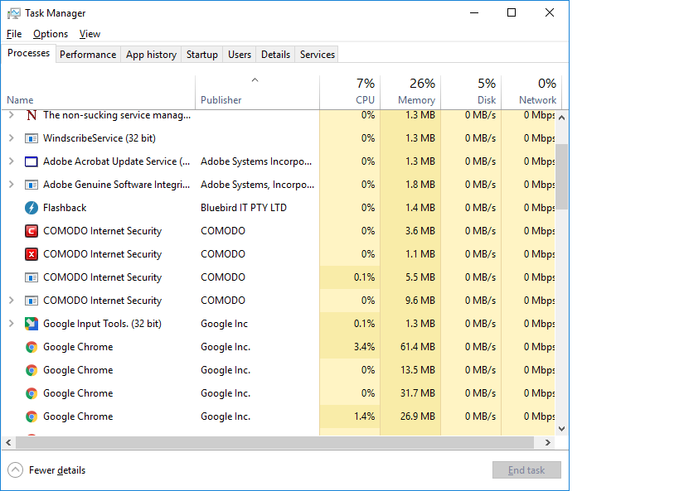The image size is (679, 491).
Task: Click the WindscribeService process icon
Action: (32, 138)
